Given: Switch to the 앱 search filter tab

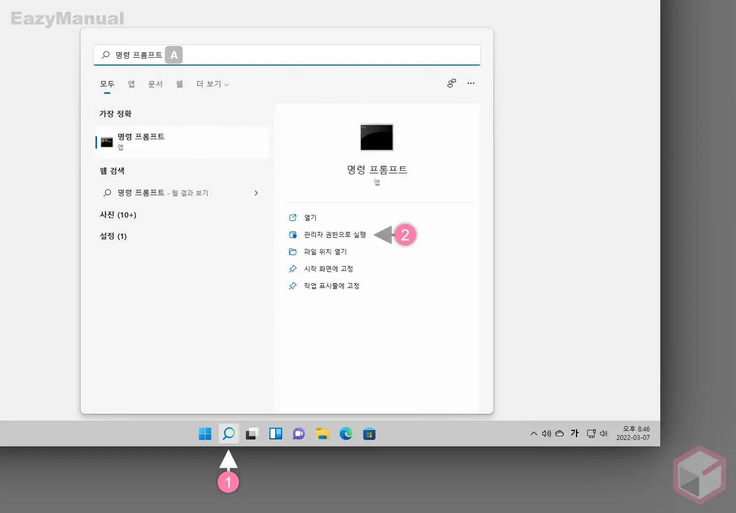Looking at the screenshot, I should [x=131, y=84].
